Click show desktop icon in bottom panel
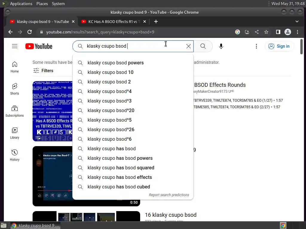This screenshot has width=306, height=229. [x=4, y=225]
